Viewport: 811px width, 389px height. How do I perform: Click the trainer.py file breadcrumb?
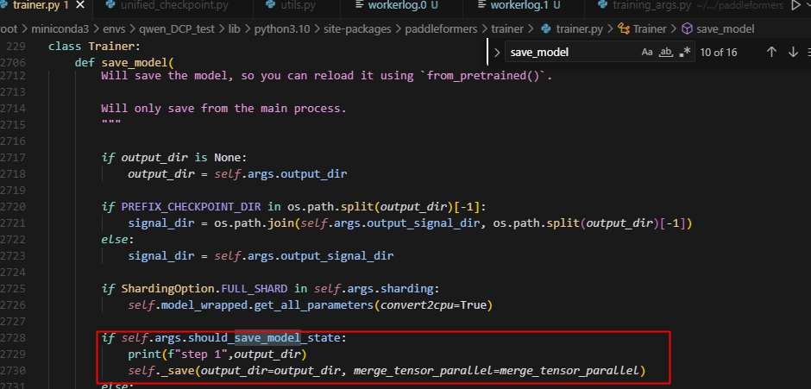(x=578, y=28)
